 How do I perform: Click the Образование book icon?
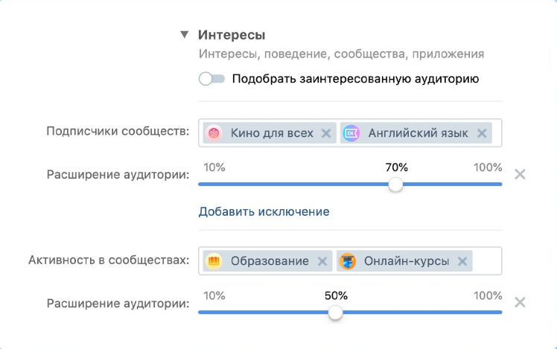[x=214, y=261]
